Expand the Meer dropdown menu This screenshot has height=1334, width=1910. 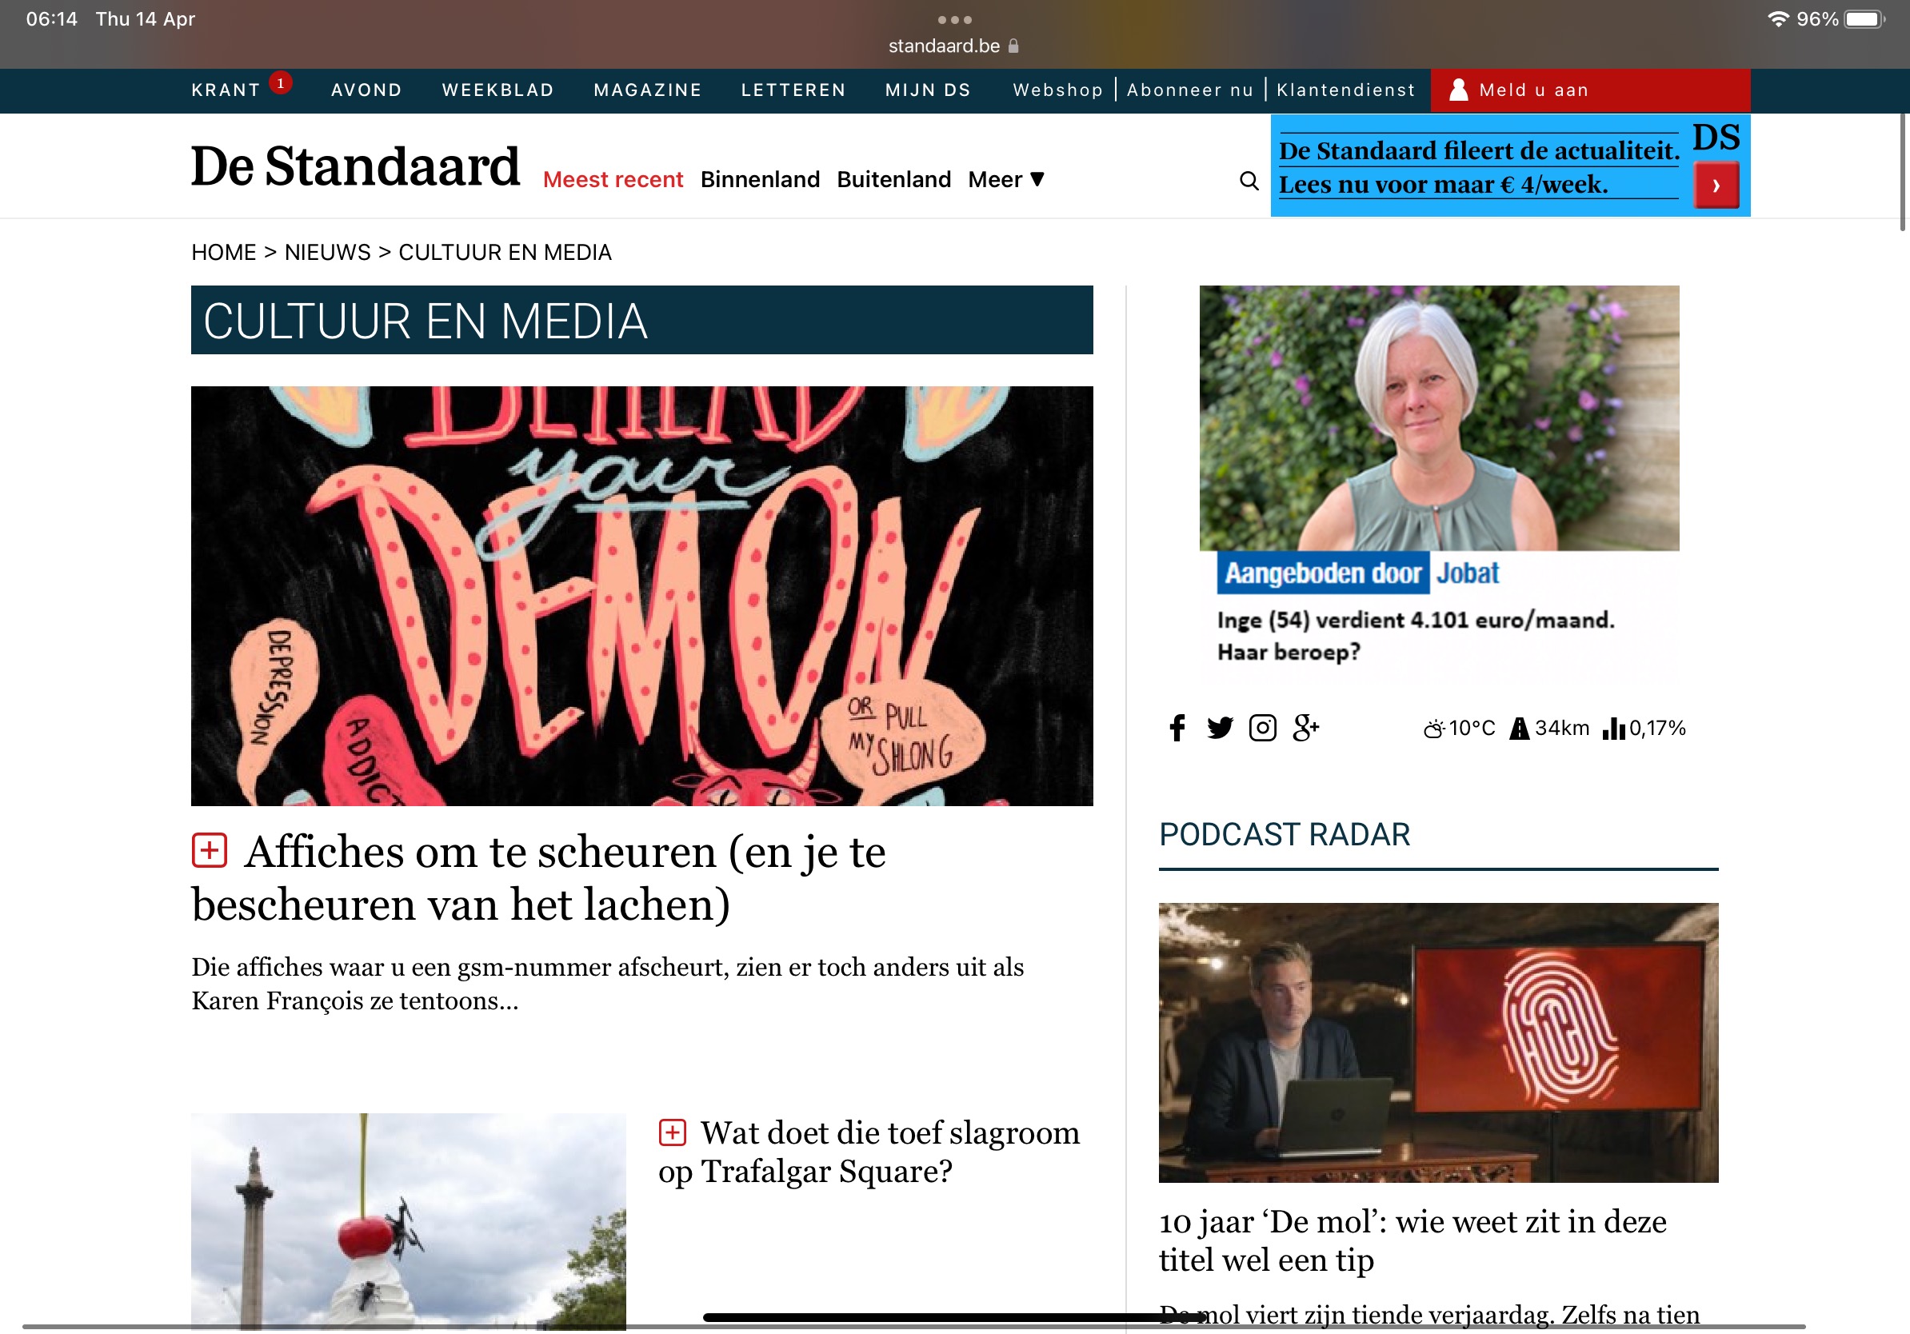point(1005,180)
